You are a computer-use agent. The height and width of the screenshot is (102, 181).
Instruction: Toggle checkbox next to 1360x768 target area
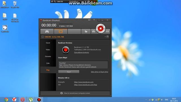click(42, 37)
